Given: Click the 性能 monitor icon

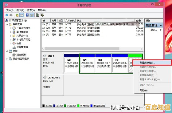Looking at the screenshot, I should 14,43.
